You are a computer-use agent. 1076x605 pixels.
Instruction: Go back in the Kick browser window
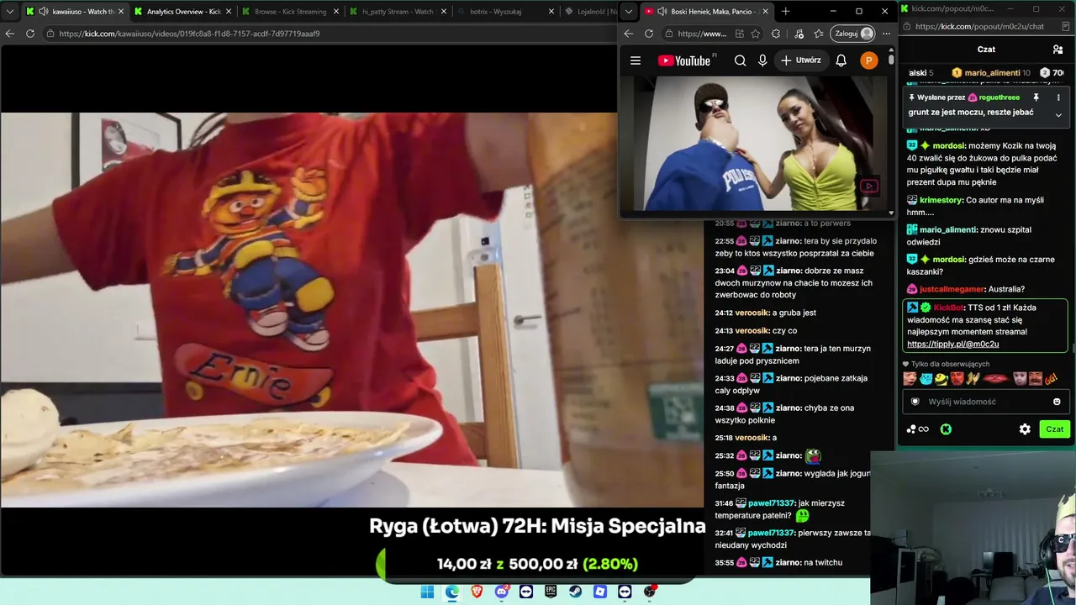pos(10,34)
